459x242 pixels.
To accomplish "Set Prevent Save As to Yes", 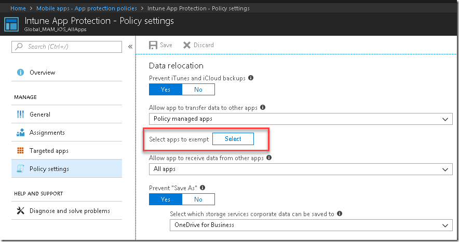I will (166, 200).
